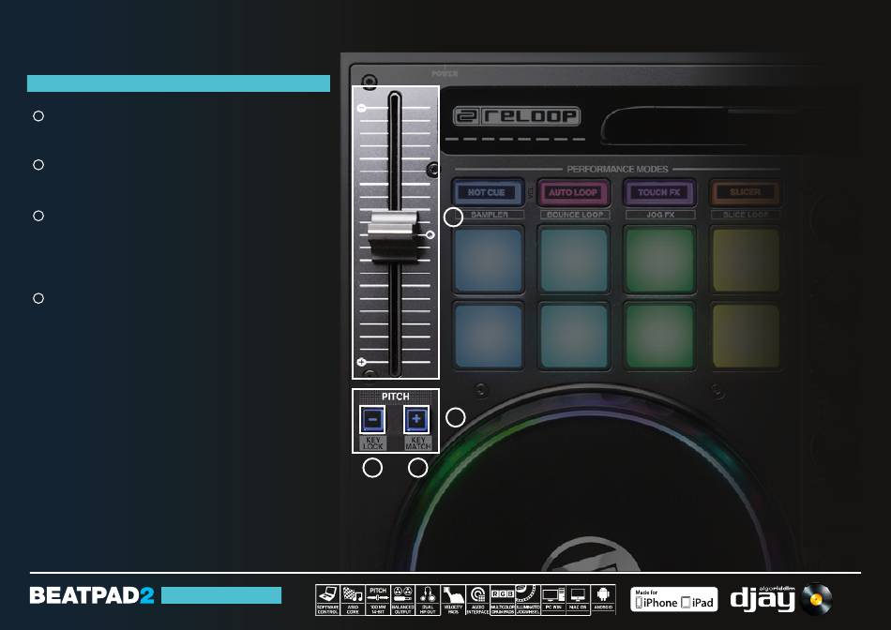
Task: Click the yellow vinyl record icon
Action: 817,599
